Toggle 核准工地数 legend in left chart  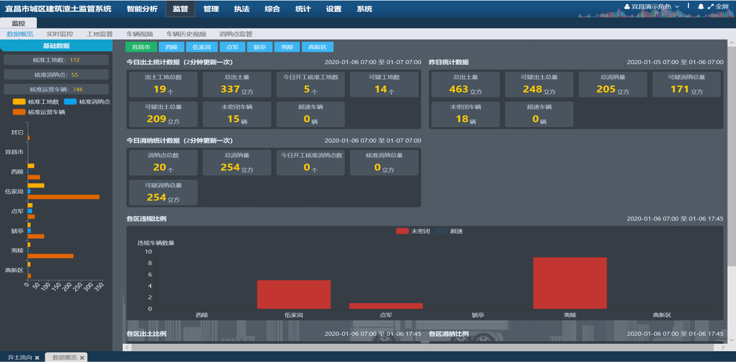[19, 102]
